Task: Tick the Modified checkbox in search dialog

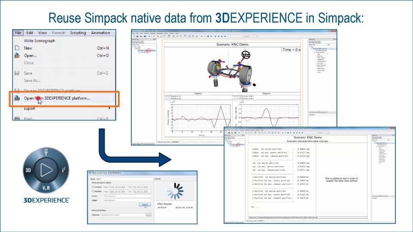Action: tap(93, 192)
